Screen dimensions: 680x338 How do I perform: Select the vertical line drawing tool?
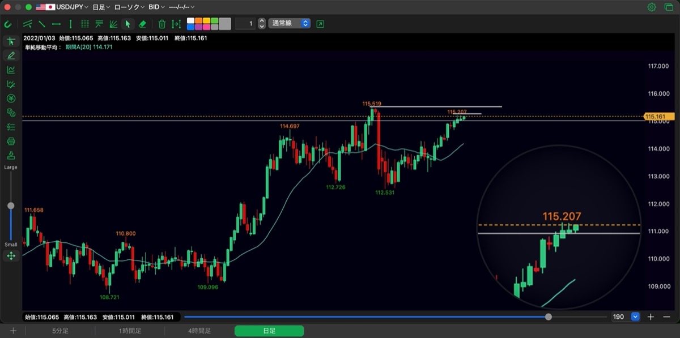70,24
